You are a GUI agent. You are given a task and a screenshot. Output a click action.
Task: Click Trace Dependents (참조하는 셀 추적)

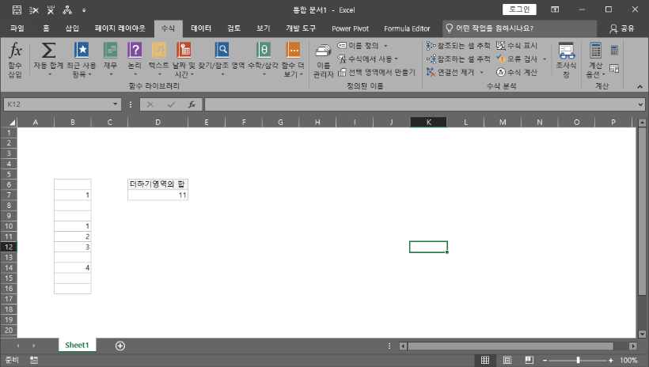tap(458, 59)
